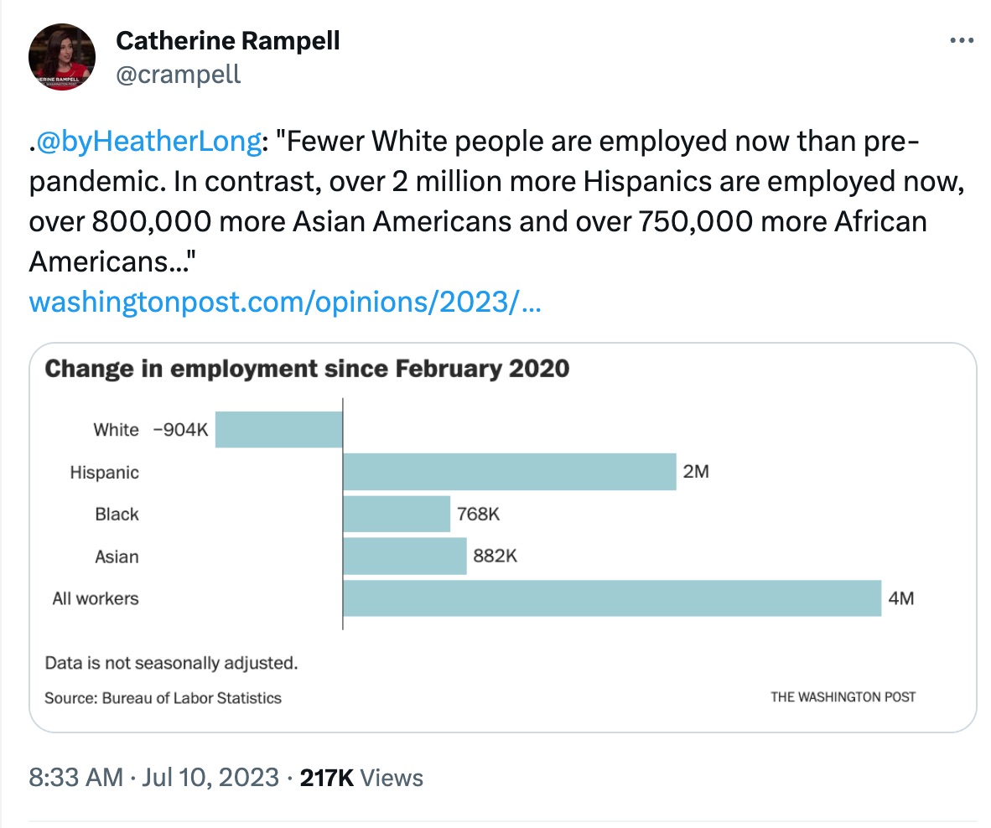Open Catherine Rampell's display name link
This screenshot has width=991, height=828.
227,40
